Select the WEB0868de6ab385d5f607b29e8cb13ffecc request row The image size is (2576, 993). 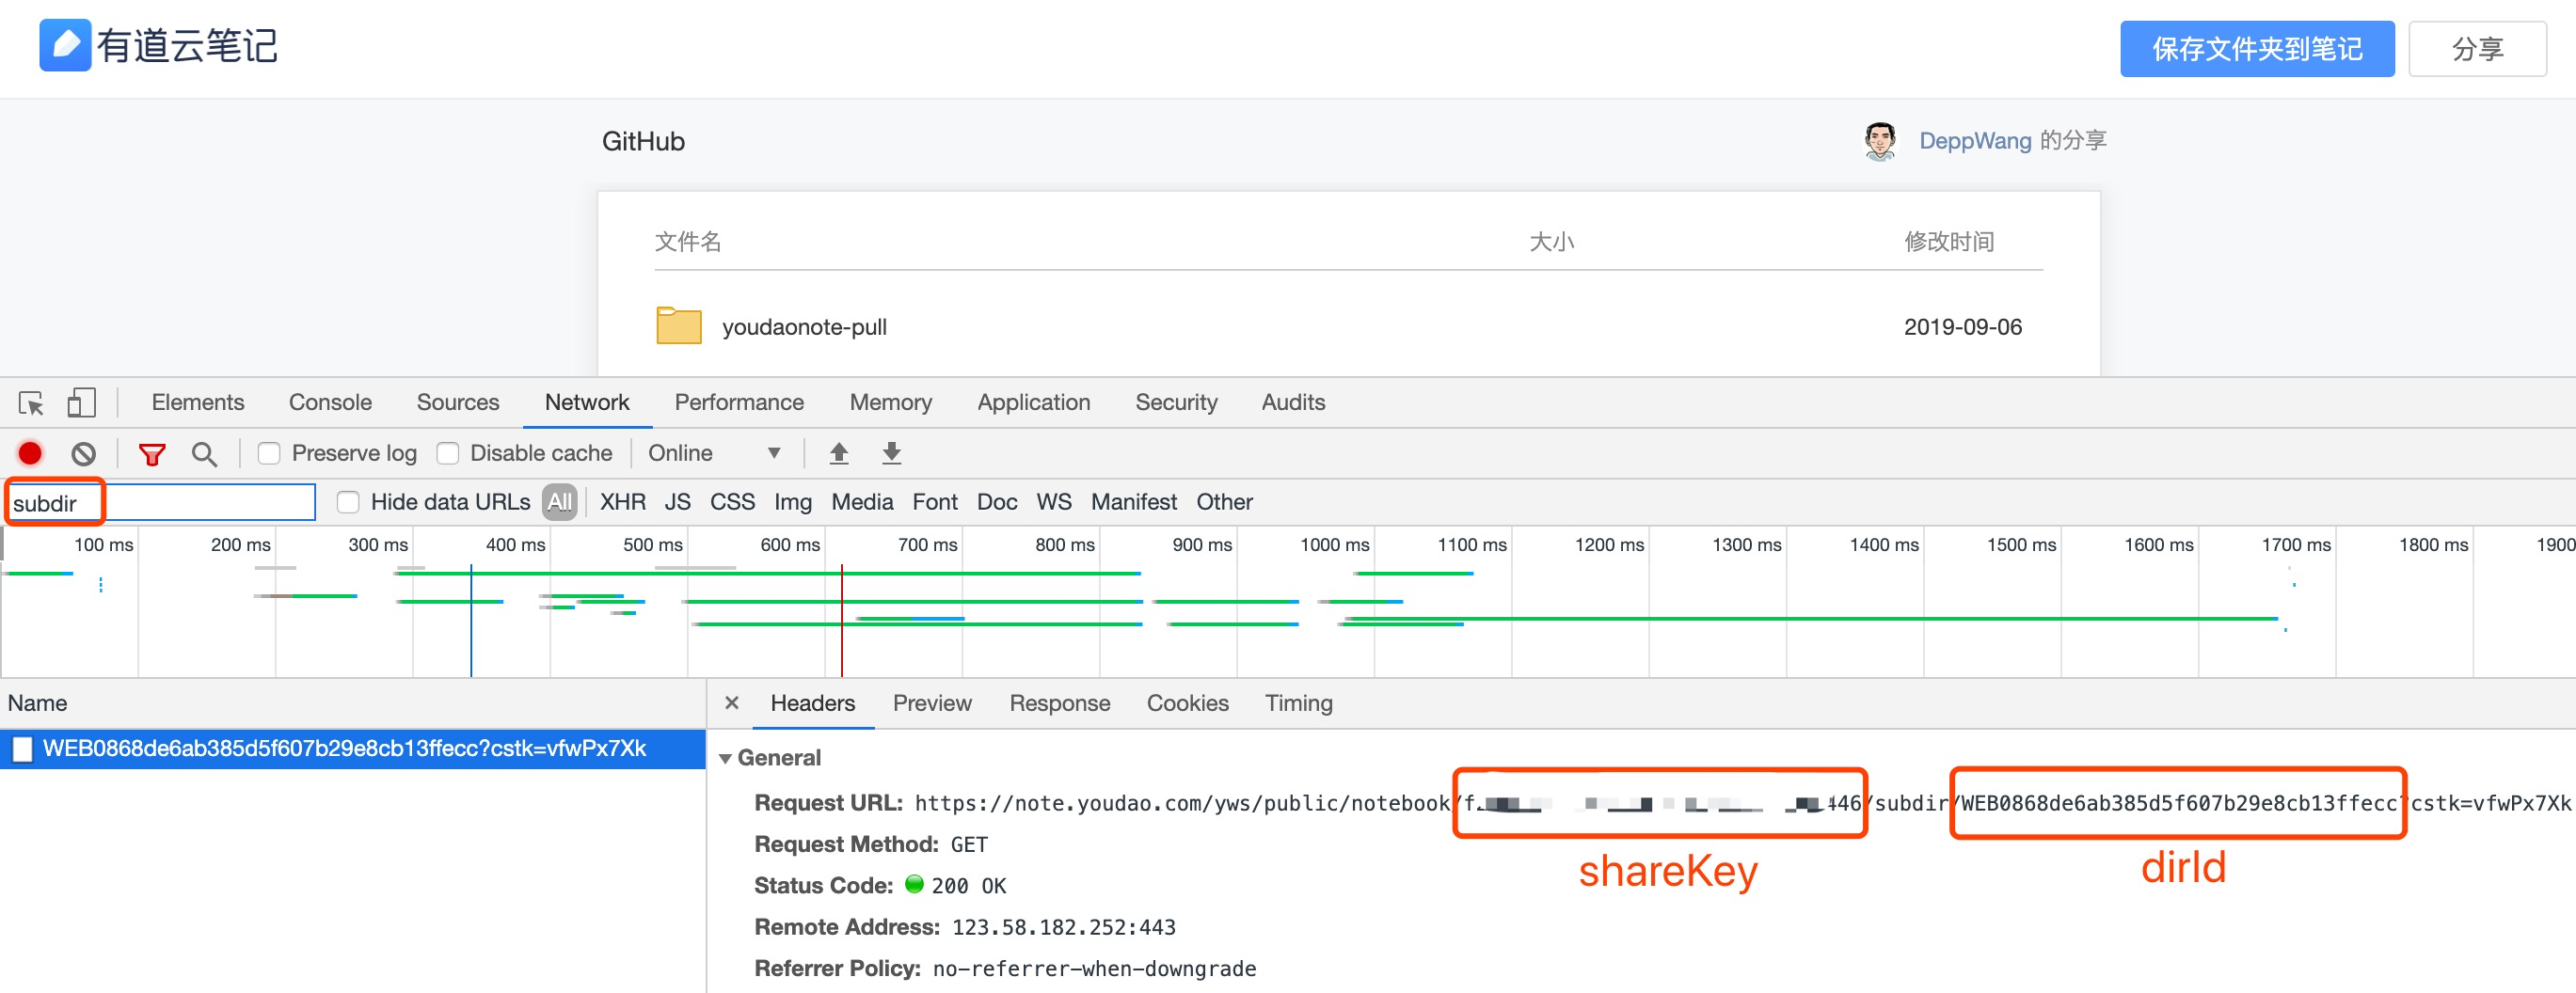tap(353, 749)
